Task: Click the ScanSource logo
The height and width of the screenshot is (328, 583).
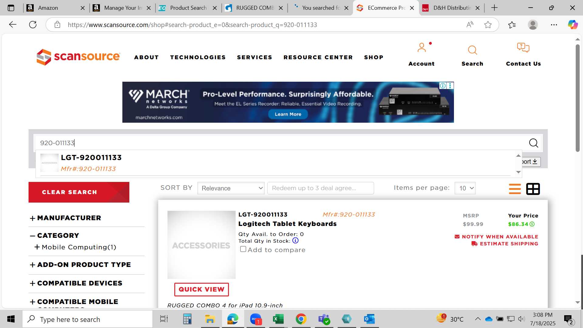Action: [78, 57]
